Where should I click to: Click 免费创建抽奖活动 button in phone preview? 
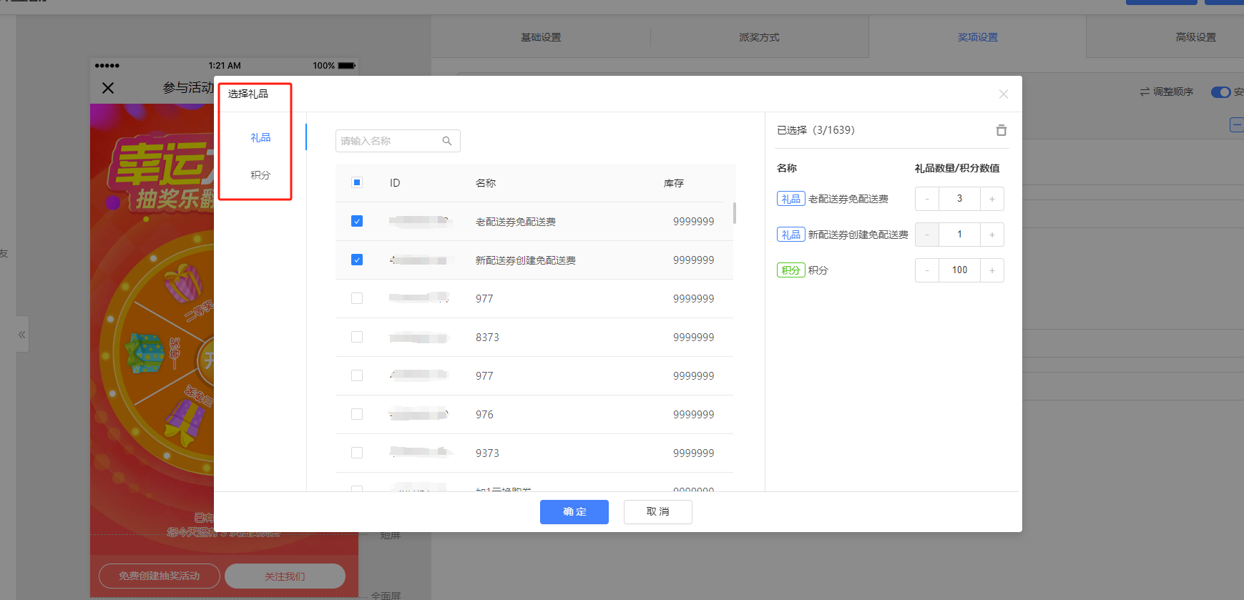tap(160, 576)
